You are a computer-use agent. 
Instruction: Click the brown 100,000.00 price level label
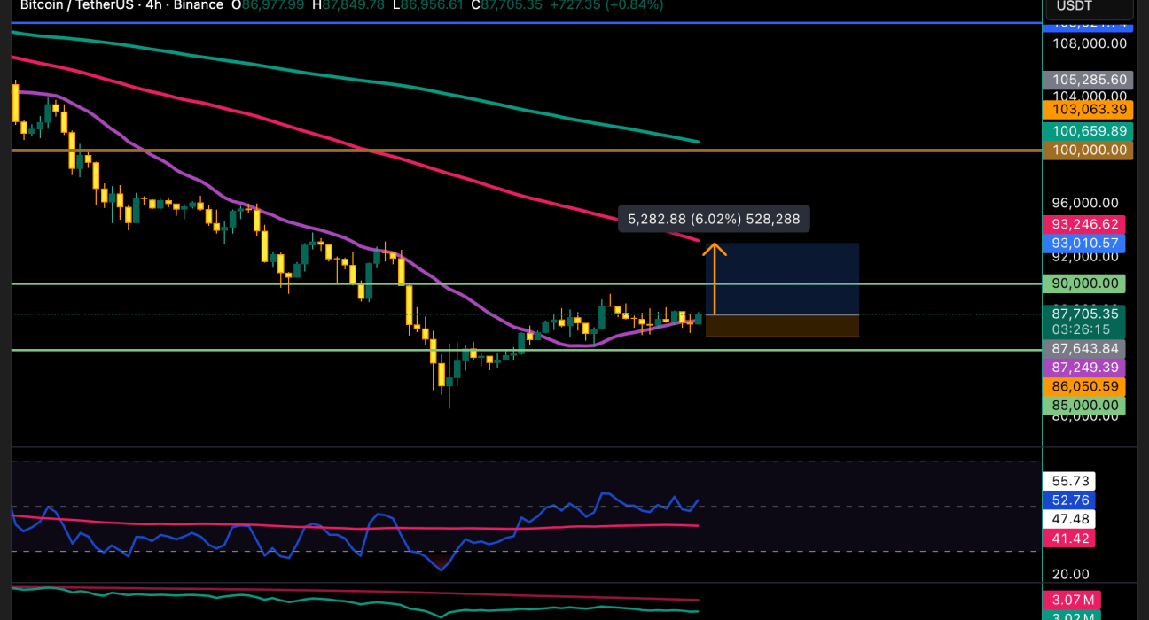coord(1089,151)
